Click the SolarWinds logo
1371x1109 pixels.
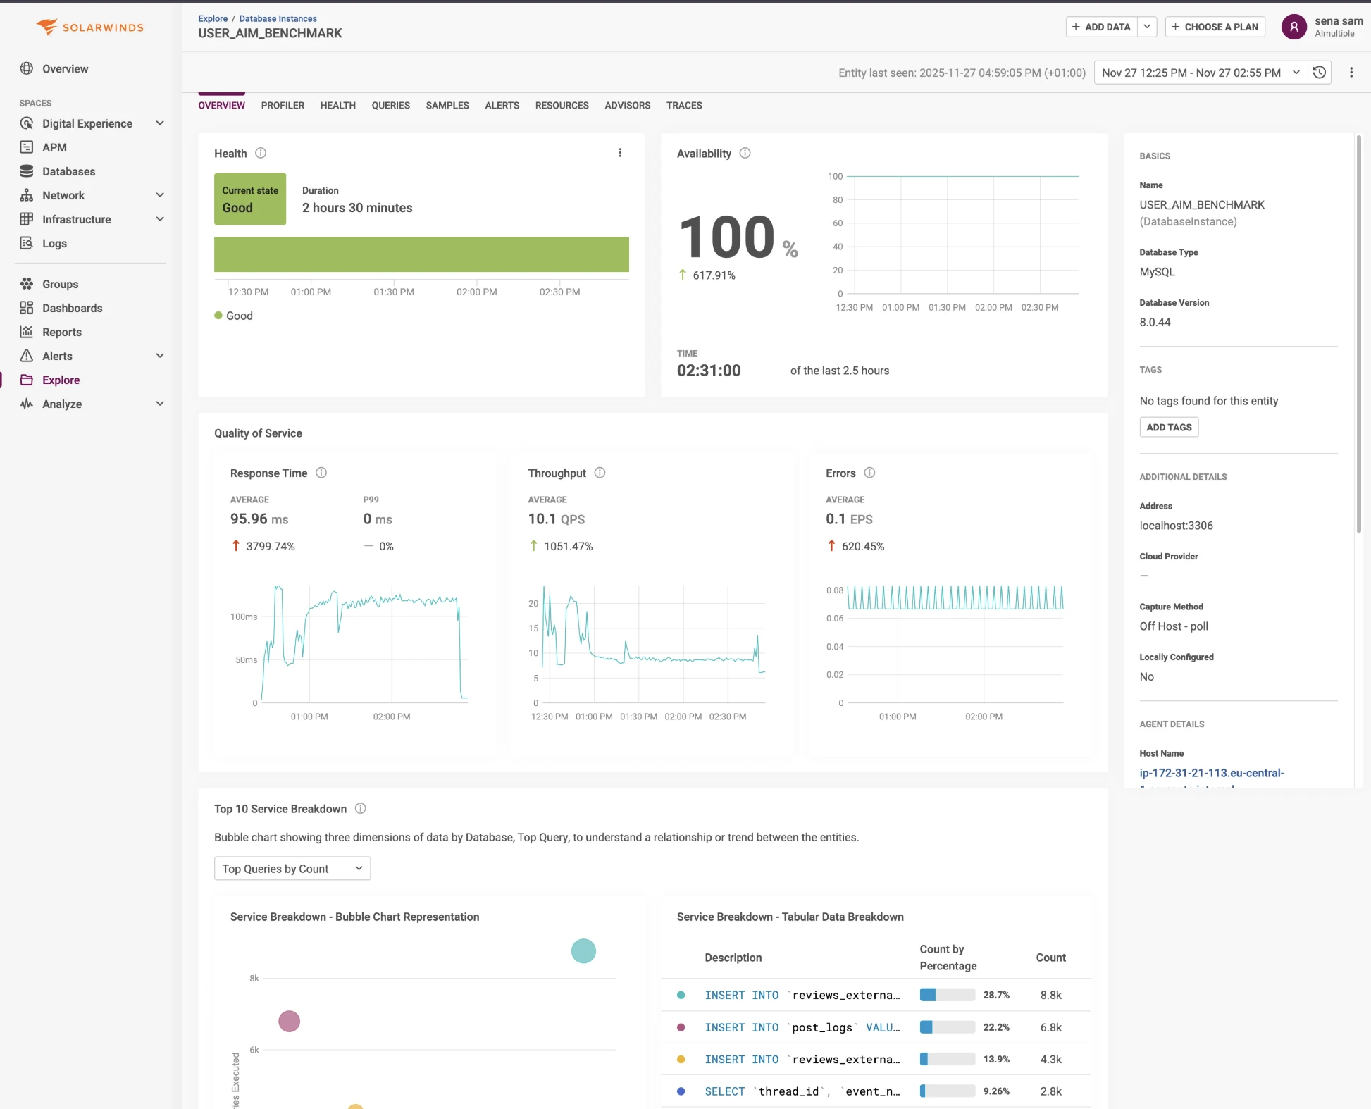[90, 27]
